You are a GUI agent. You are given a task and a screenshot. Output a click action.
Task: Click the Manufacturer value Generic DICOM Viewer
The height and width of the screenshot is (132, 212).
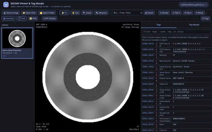pos(184,61)
